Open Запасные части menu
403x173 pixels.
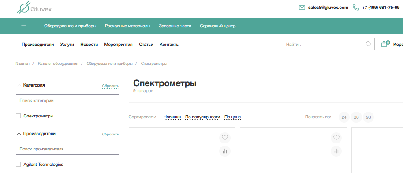pos(175,26)
